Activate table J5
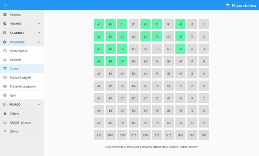259x156 pixels. [204, 73]
